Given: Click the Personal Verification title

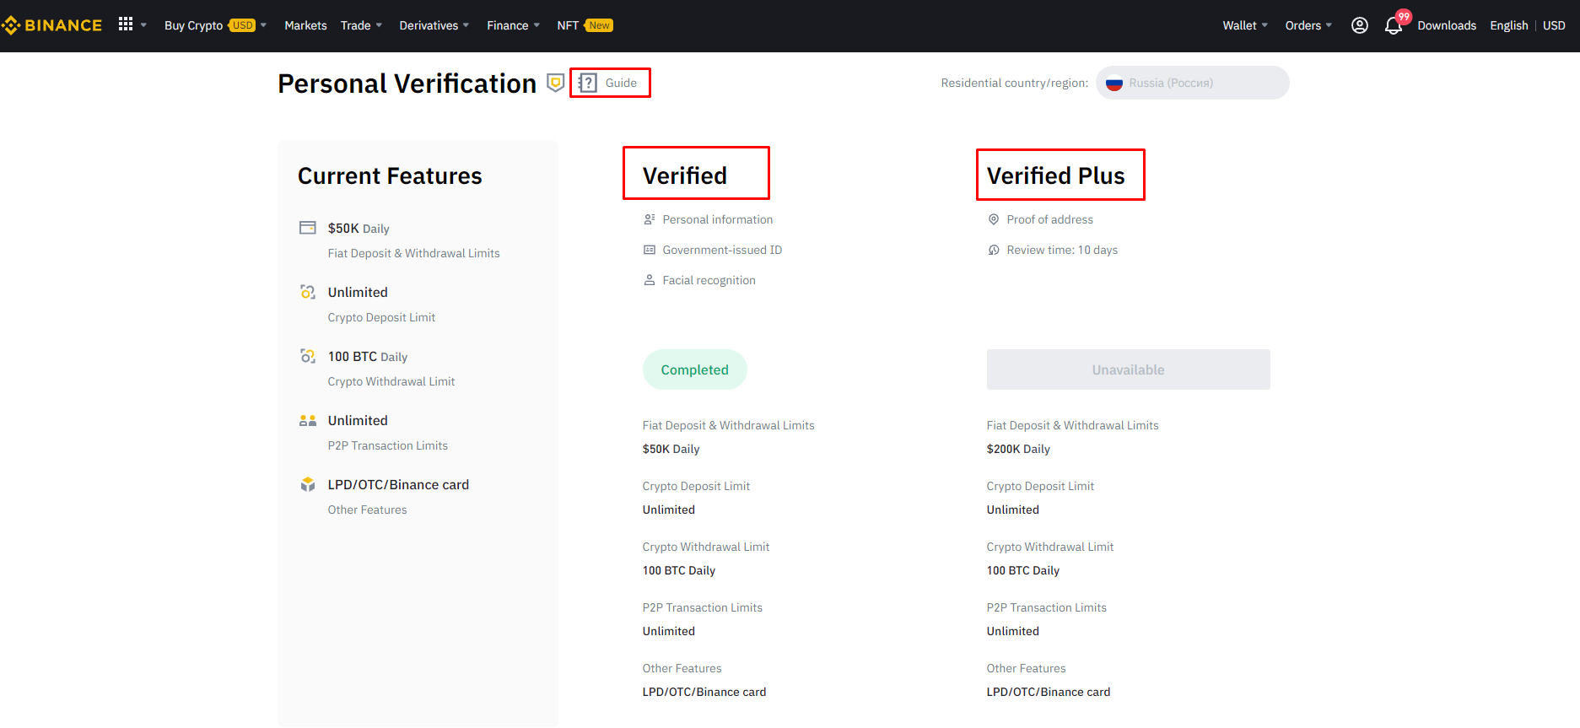Looking at the screenshot, I should (407, 84).
